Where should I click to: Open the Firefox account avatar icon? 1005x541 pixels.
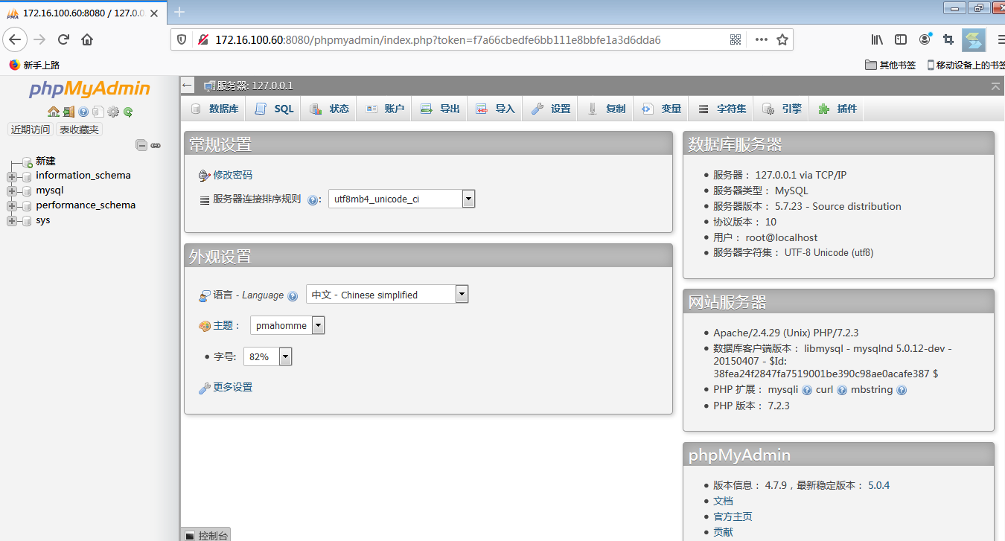point(925,39)
